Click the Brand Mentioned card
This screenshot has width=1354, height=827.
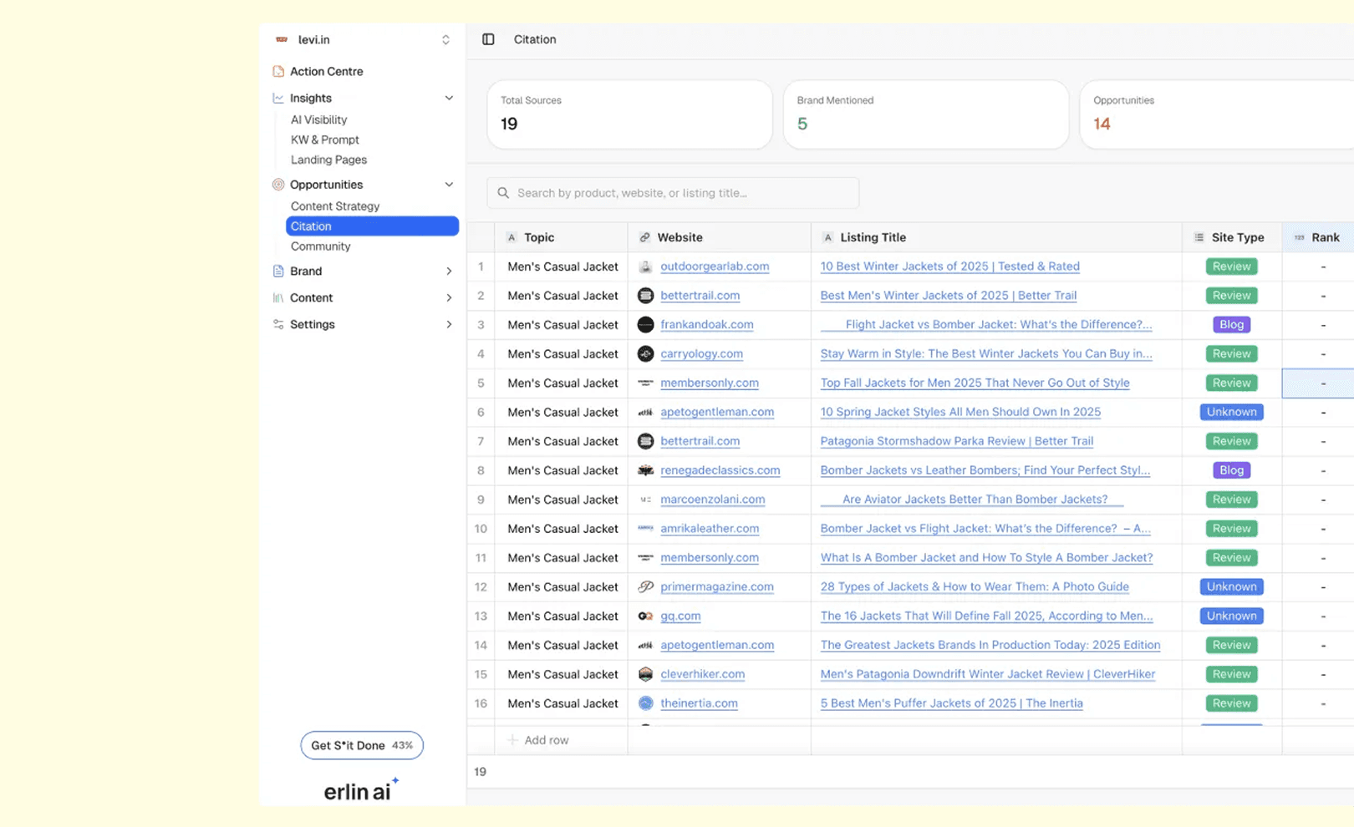926,114
